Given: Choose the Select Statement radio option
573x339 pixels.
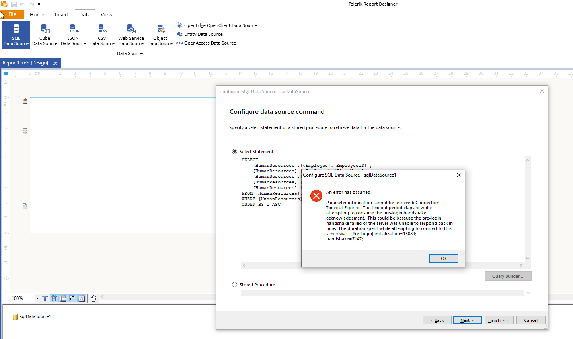Looking at the screenshot, I should pos(234,152).
